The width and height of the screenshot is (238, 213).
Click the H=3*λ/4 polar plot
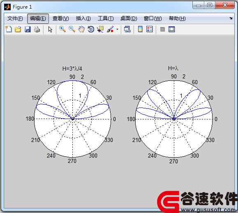(73, 119)
